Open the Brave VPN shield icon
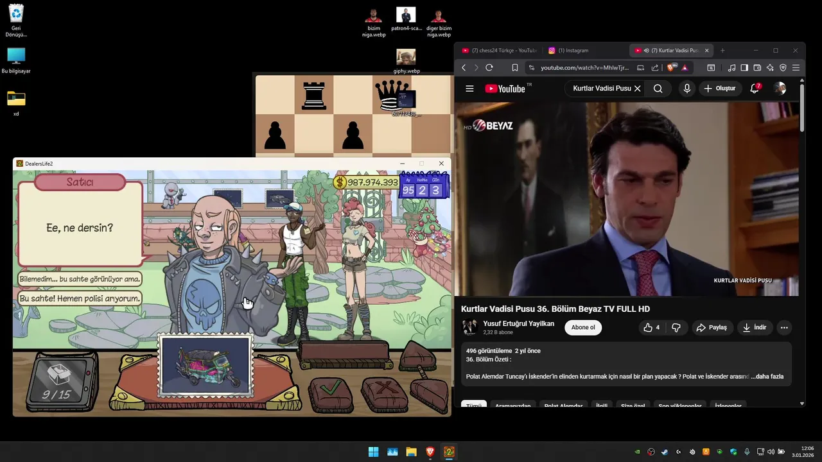Viewport: 822px width, 462px height. pyautogui.click(x=783, y=67)
